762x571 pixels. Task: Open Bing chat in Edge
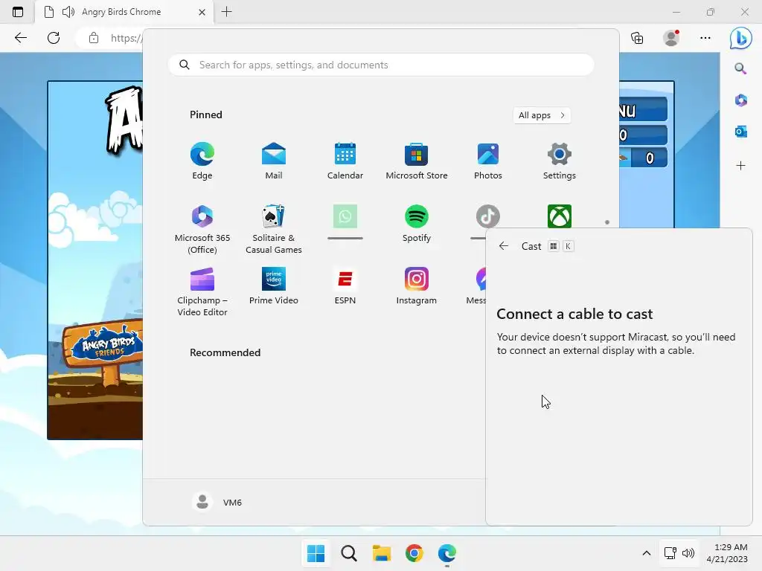[740, 38]
